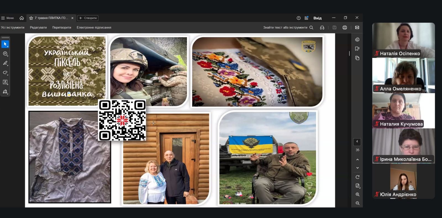Screen dimensions: 442x218
Task: Open the Меню hamburger menu
Action: (7, 18)
